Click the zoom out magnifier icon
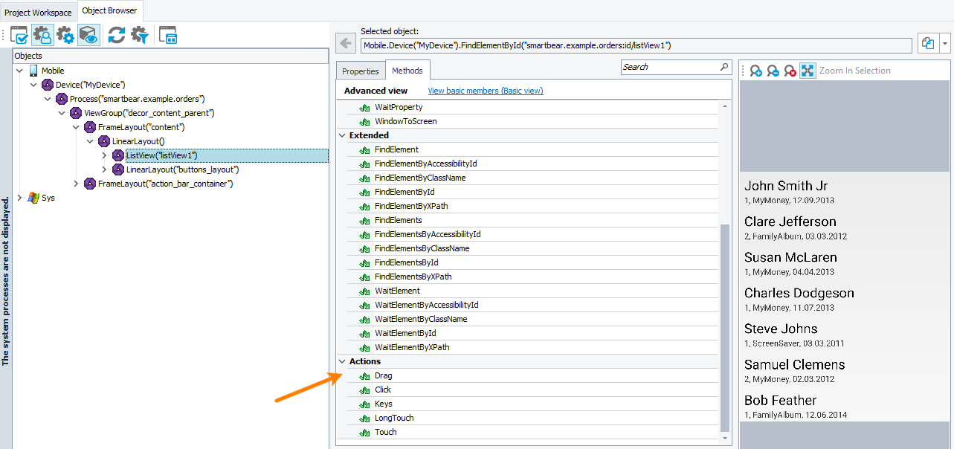 click(773, 71)
